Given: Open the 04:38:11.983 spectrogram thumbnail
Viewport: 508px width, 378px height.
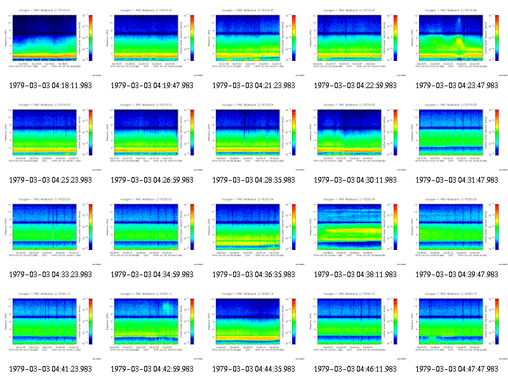Looking at the screenshot, I should click(356, 231).
